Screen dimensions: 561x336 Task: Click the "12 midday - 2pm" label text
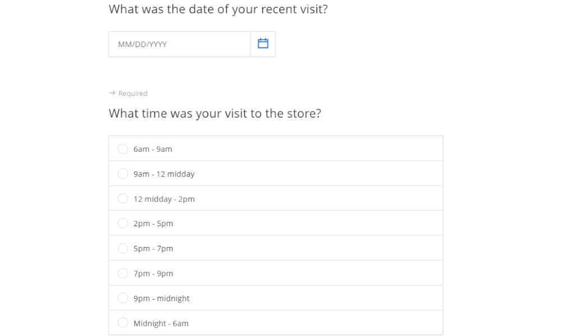coord(164,199)
